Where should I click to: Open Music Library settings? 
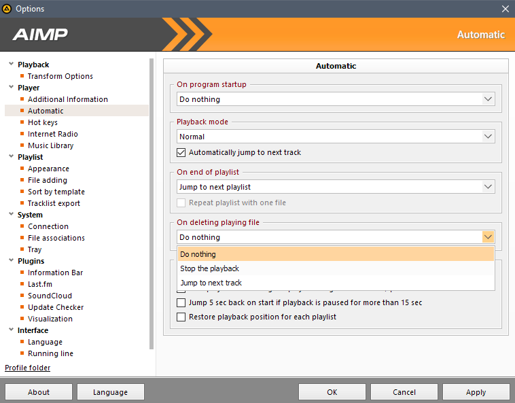(50, 145)
